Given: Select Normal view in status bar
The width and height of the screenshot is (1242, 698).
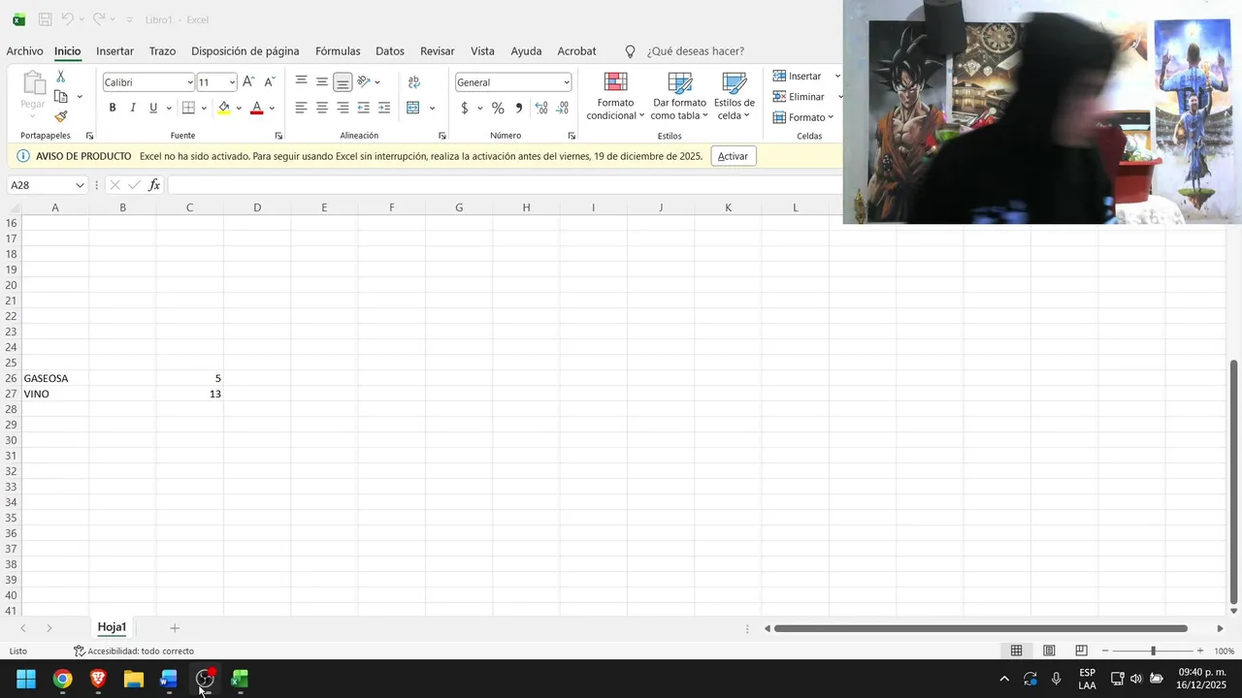Looking at the screenshot, I should click(x=1016, y=650).
